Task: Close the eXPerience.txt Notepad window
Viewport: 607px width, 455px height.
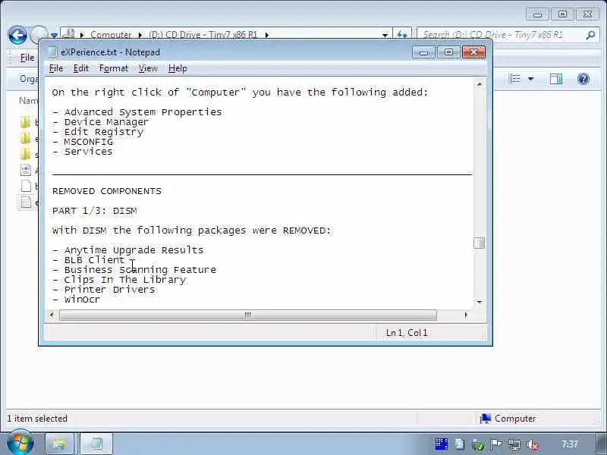Action: tap(473, 52)
